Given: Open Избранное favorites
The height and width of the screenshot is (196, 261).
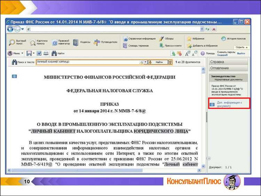Looking at the screenshot, I should [196, 38].
